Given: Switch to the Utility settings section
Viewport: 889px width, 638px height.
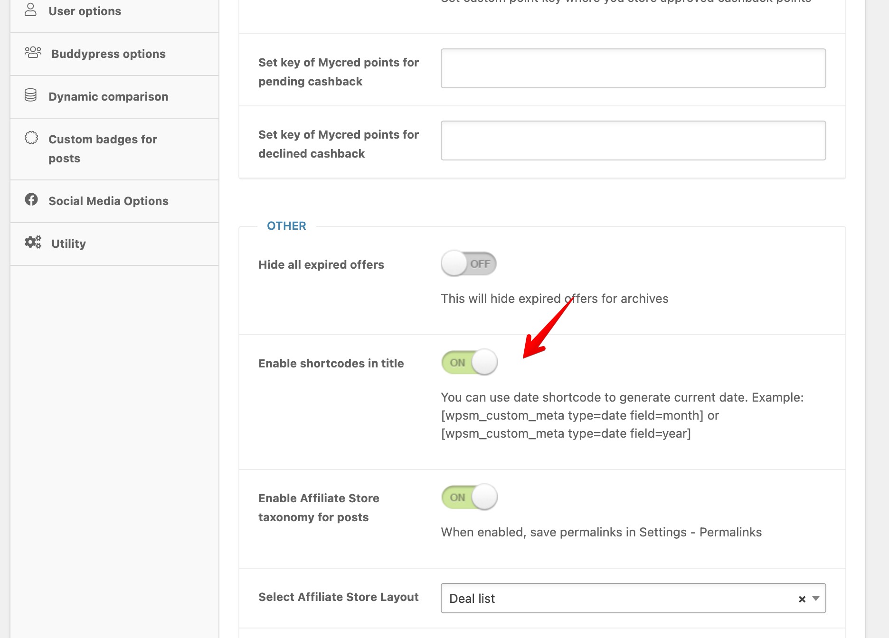Looking at the screenshot, I should [x=68, y=243].
